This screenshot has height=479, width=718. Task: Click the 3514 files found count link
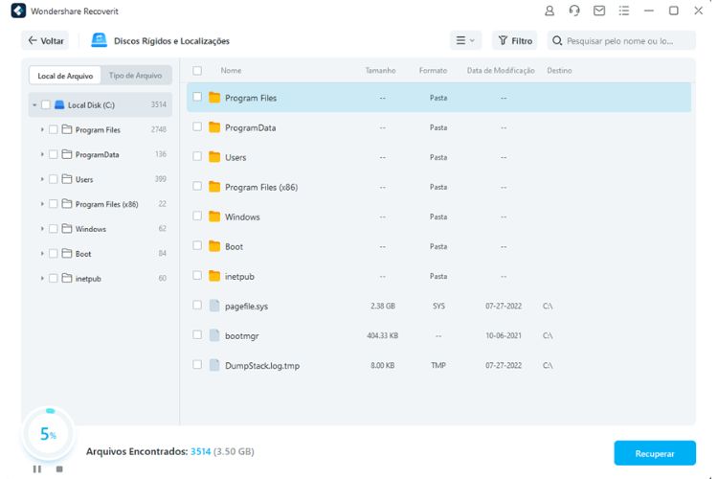pyautogui.click(x=201, y=451)
